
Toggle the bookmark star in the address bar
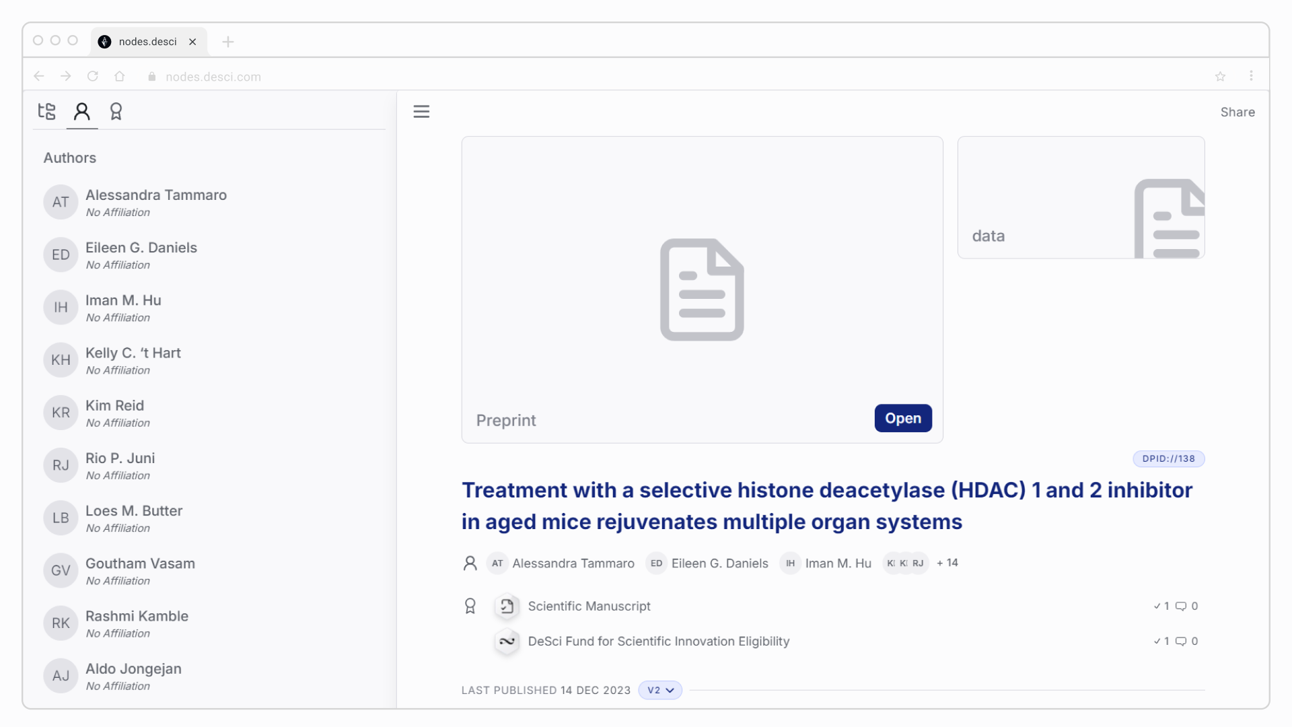click(1221, 76)
